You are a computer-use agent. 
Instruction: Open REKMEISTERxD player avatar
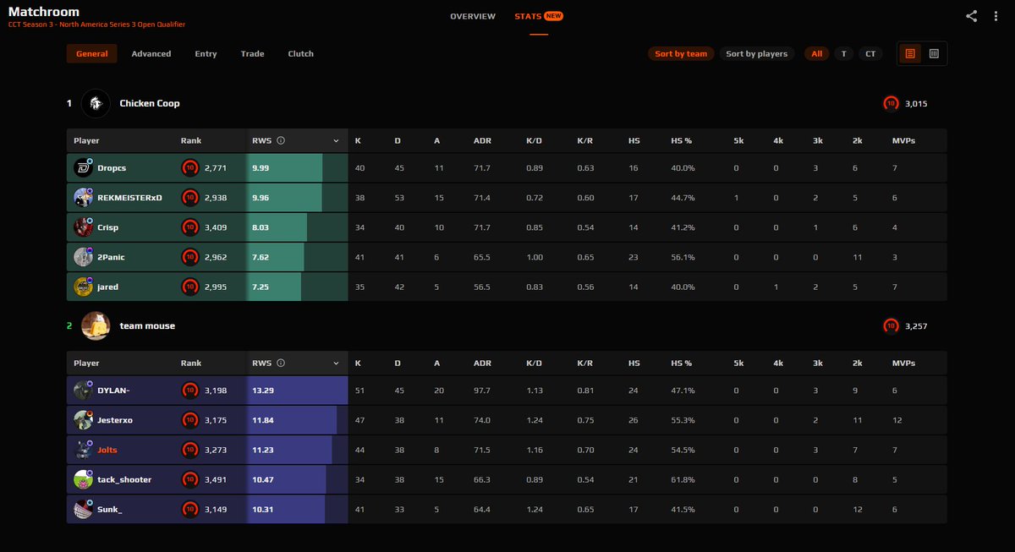click(x=83, y=197)
